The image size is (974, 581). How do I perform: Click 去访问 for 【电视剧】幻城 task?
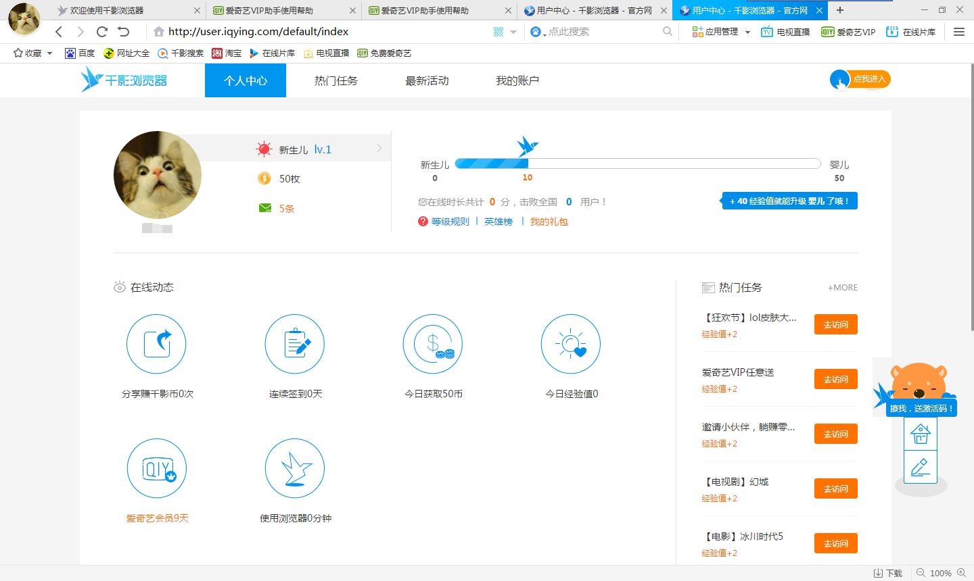836,488
